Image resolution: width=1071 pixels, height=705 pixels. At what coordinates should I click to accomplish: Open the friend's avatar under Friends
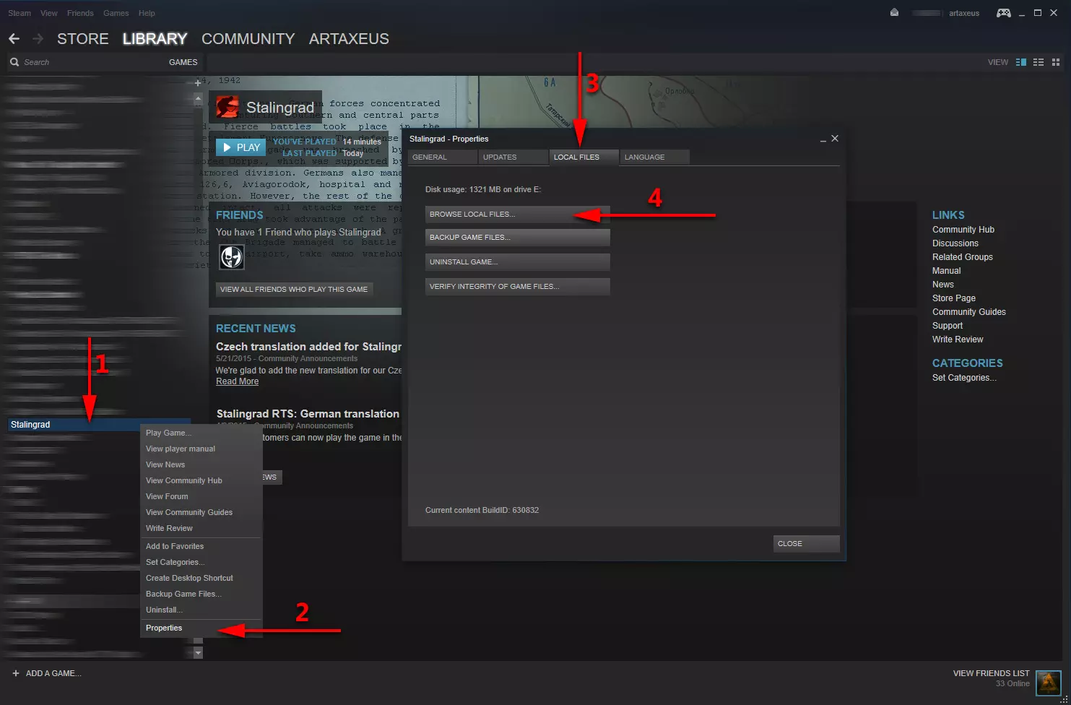[x=232, y=257]
